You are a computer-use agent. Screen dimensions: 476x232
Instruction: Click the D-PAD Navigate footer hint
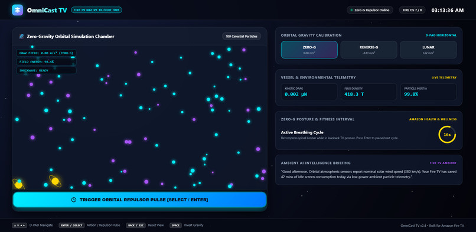pos(41,226)
